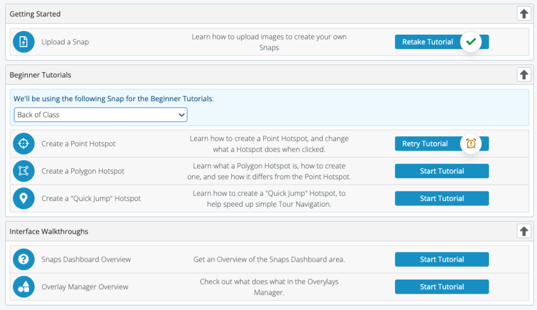Collapse the Beginner Tutorials section
This screenshot has height=310, width=537.
[x=524, y=75]
